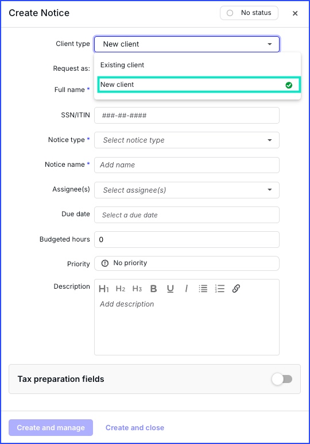Focus the SSN/ITIN input field

pyautogui.click(x=187, y=115)
